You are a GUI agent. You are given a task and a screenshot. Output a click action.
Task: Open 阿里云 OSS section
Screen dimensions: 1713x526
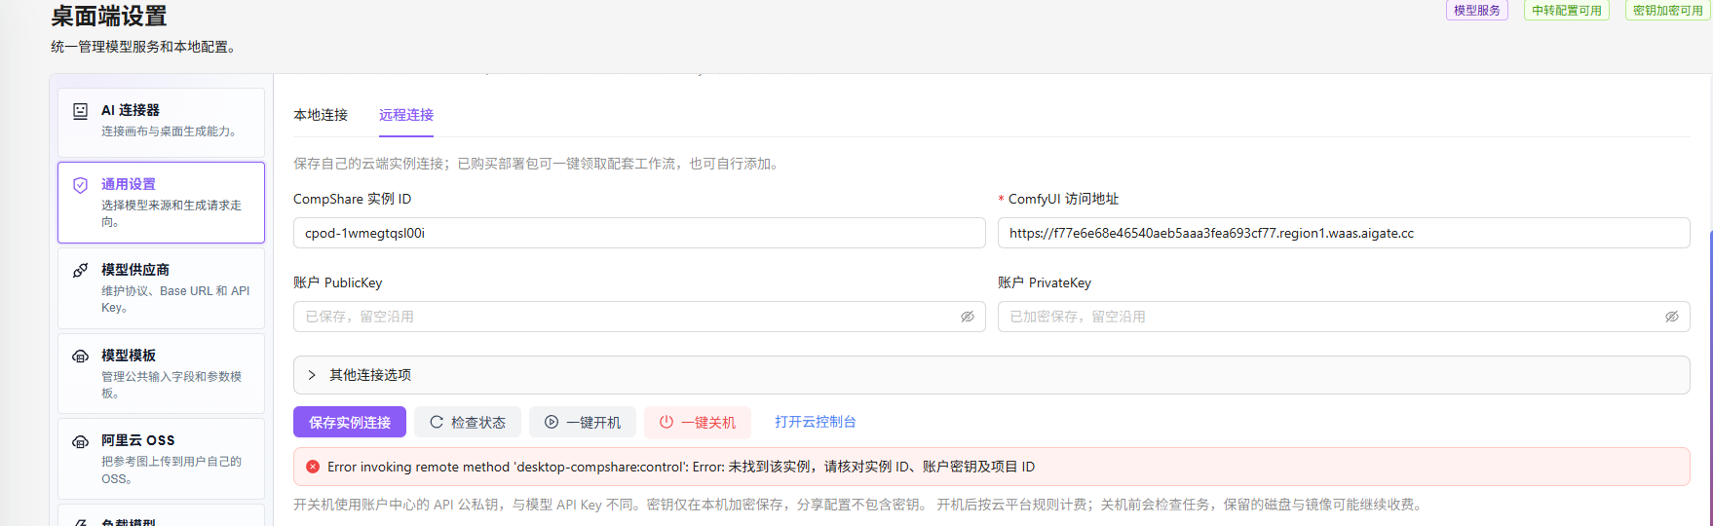[161, 459]
